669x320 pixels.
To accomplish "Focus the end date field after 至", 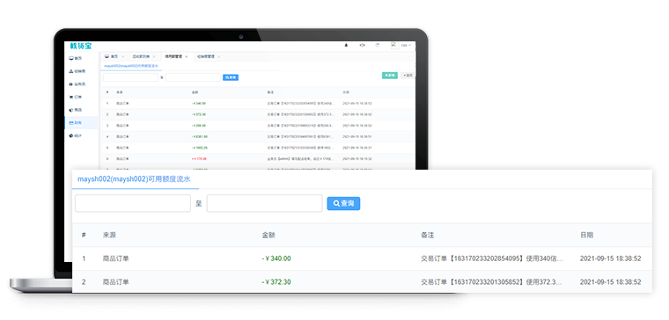I will coord(265,203).
